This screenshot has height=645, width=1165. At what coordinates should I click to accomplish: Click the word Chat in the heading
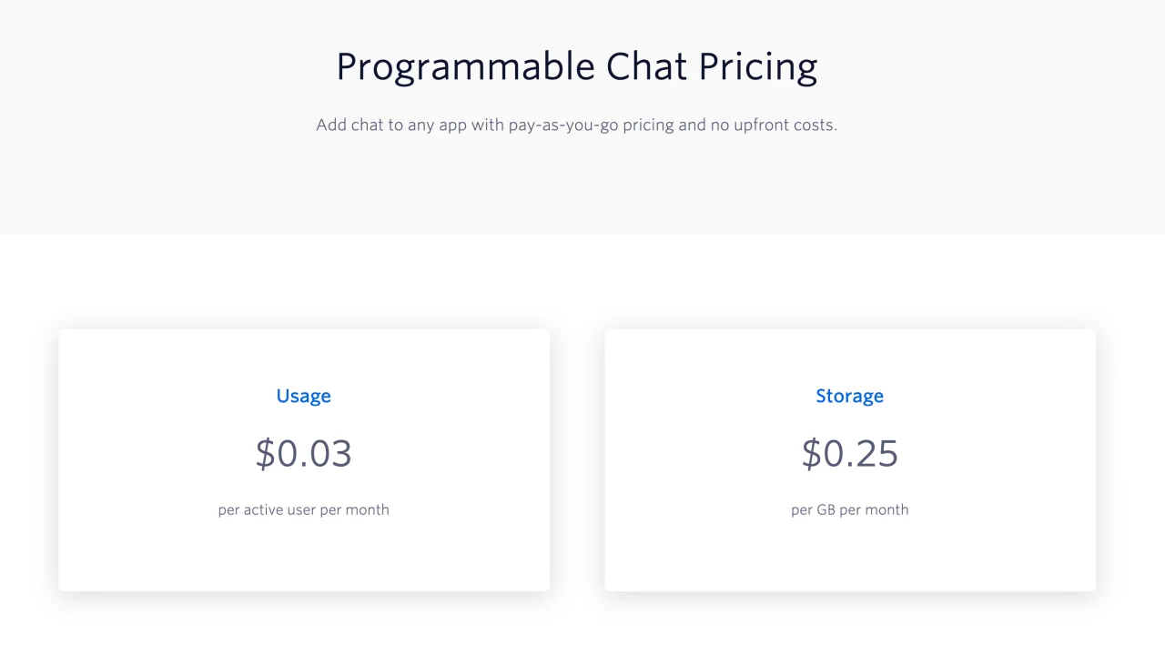pos(646,66)
